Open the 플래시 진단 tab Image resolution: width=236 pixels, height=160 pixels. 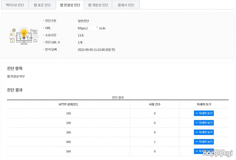[x=126, y=5]
